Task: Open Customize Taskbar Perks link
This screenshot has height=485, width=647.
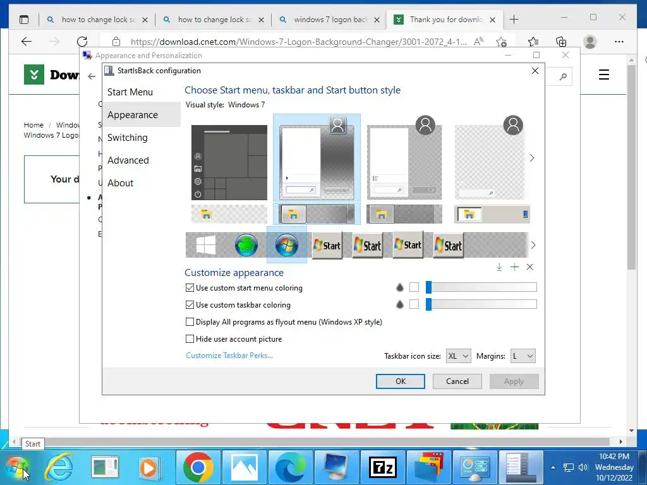Action: (229, 356)
